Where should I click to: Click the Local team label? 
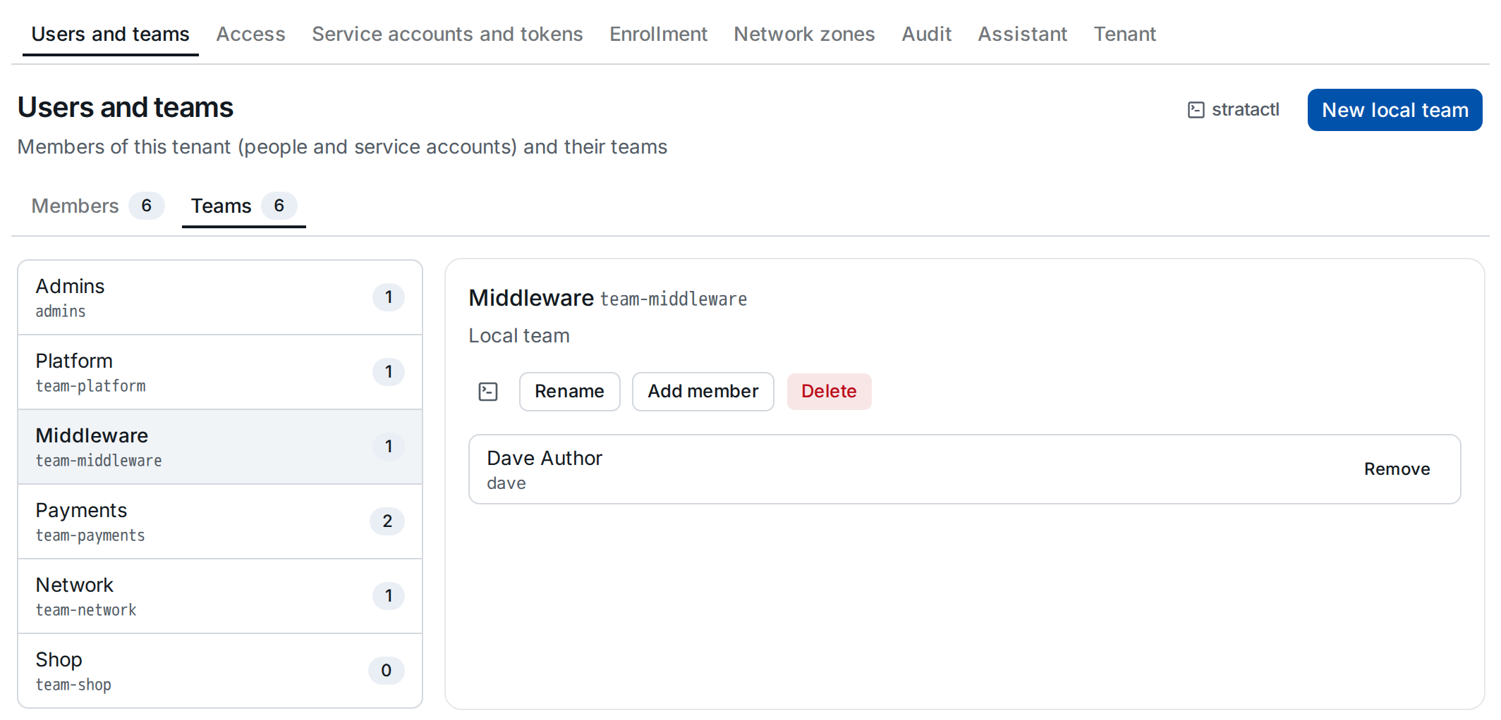click(x=519, y=335)
